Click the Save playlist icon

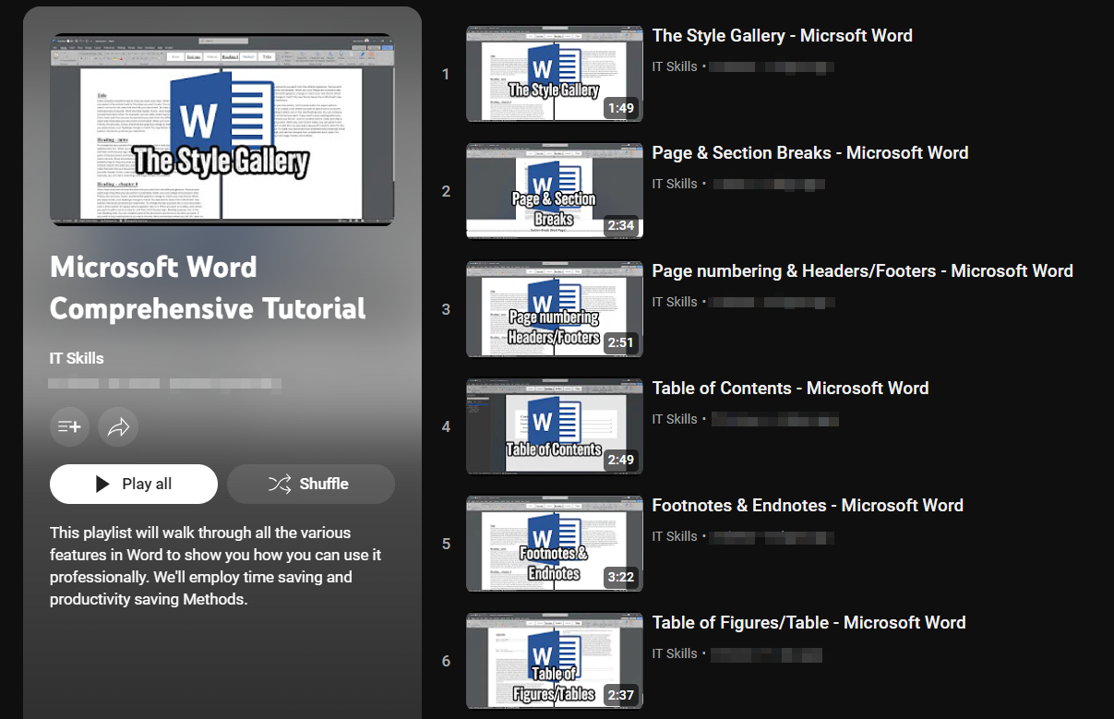click(69, 426)
